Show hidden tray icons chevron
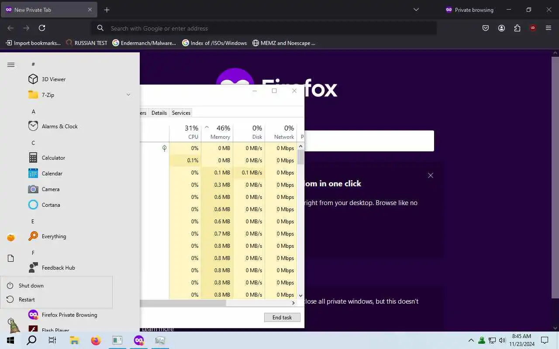The image size is (559, 349). pos(471,340)
